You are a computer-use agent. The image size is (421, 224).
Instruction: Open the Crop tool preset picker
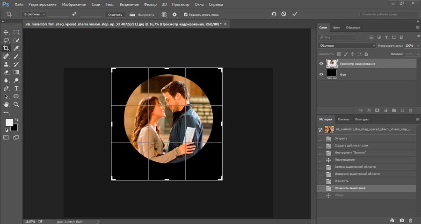coord(9,14)
